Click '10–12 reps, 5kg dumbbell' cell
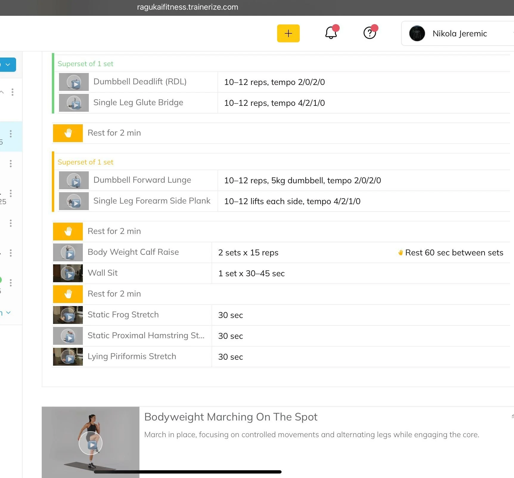The image size is (514, 478). click(x=302, y=181)
